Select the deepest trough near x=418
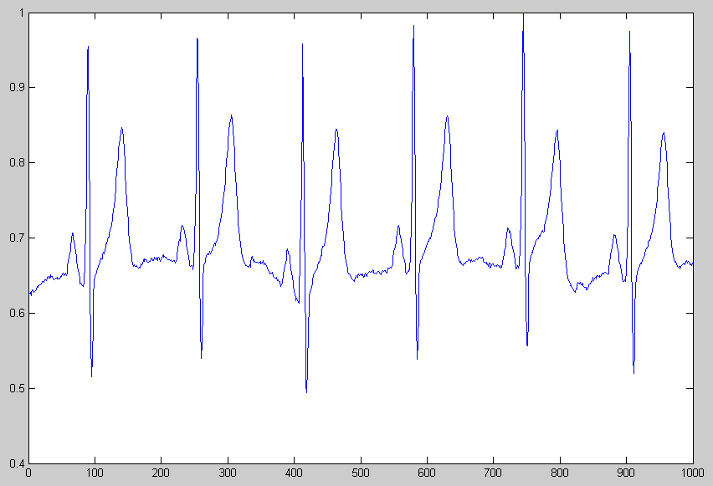The width and height of the screenshot is (713, 486). point(306,391)
